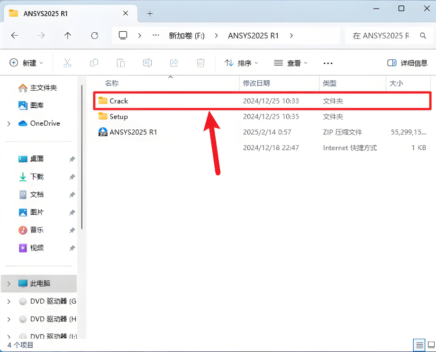Screen dimensions: 436x352
Task: Click the Cut scissors icon
Action: pos(67,63)
